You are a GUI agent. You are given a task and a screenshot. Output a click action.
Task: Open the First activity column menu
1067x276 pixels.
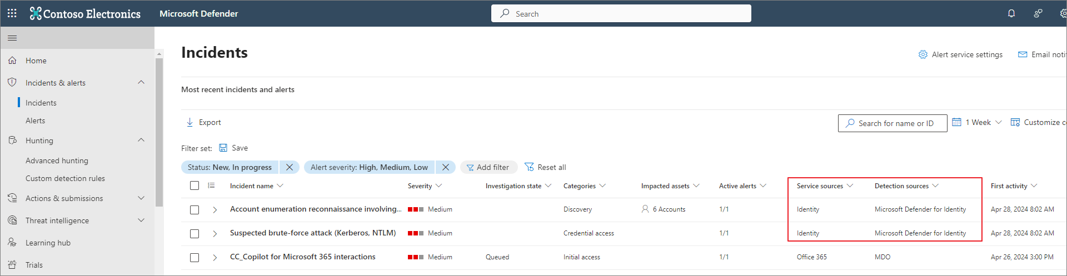pyautogui.click(x=1034, y=185)
